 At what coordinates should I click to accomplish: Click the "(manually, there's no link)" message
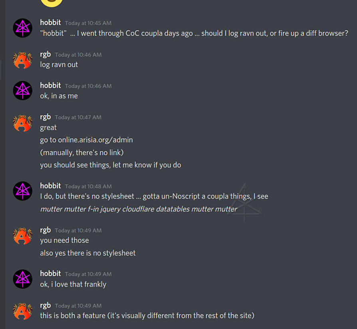tap(82, 152)
